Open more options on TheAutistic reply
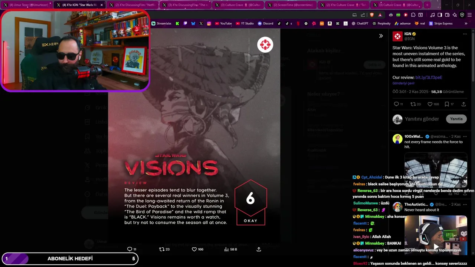The width and height of the screenshot is (475, 267). pos(465,204)
